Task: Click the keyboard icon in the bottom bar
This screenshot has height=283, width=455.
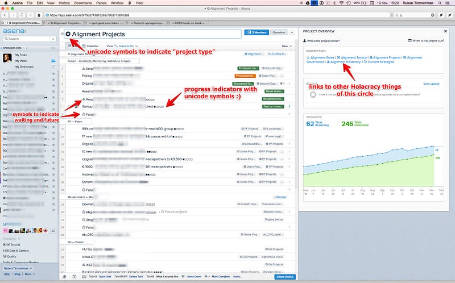Action: [84, 277]
